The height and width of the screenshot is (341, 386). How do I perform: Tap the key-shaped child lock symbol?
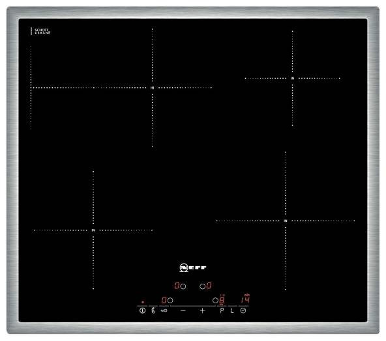click(x=164, y=310)
